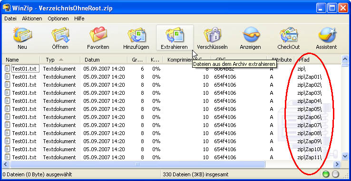Select the path cell zip\Zap08\
The image size is (351, 181).
click(x=310, y=133)
